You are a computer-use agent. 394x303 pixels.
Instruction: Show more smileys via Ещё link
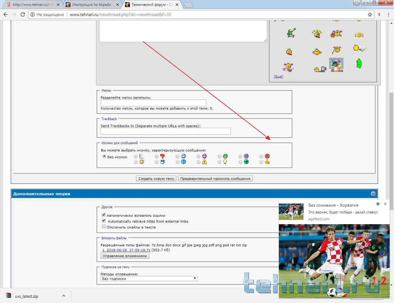(x=278, y=77)
